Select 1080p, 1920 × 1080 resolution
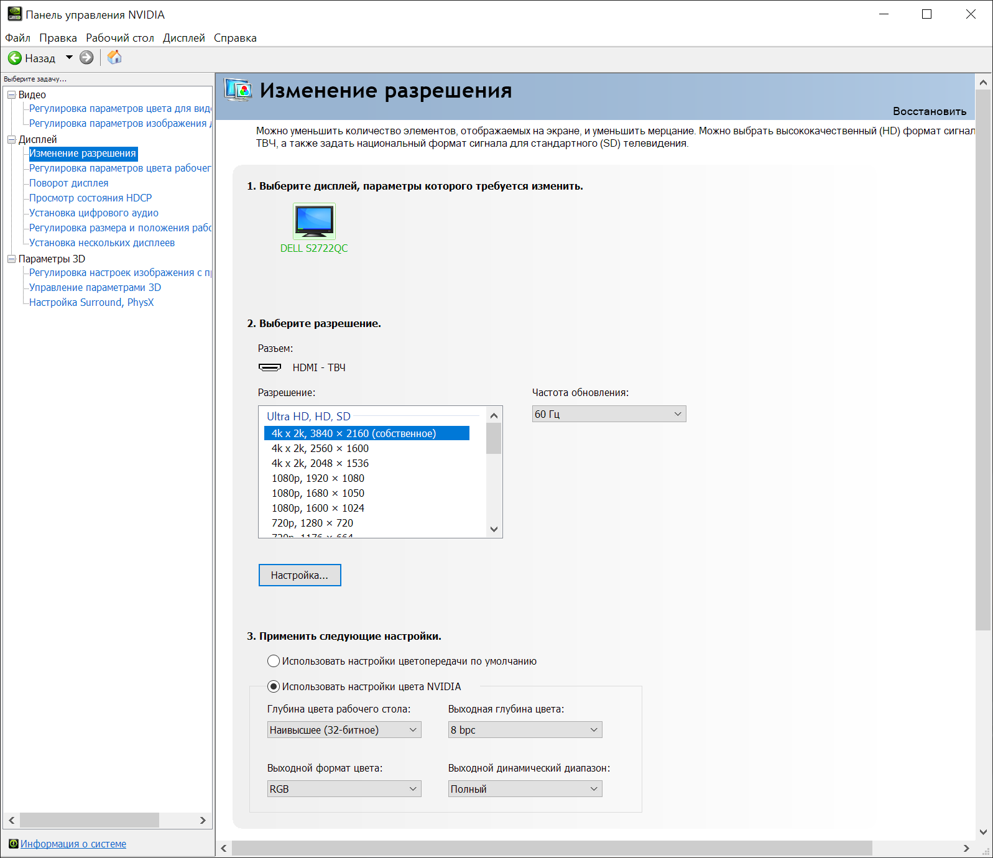 click(318, 478)
